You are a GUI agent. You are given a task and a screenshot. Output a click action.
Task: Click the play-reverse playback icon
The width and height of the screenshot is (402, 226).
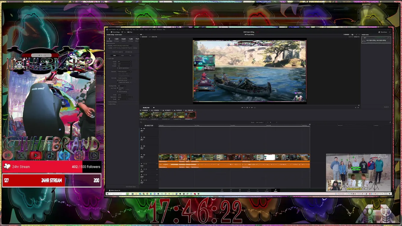(245, 107)
